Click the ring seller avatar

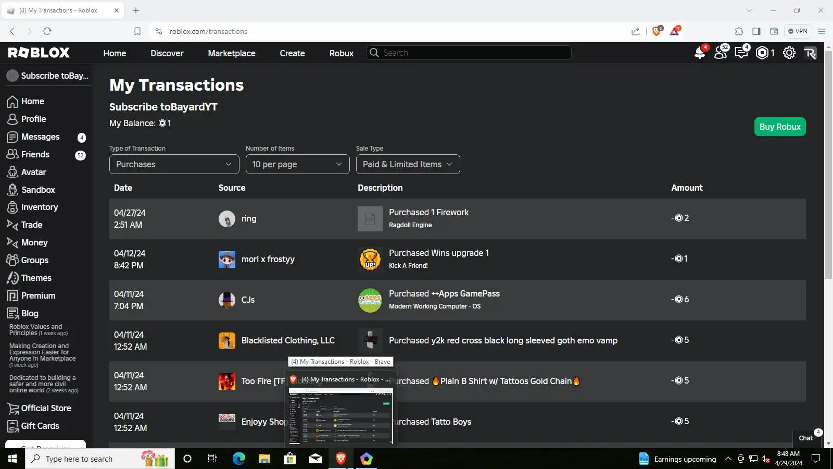(227, 219)
